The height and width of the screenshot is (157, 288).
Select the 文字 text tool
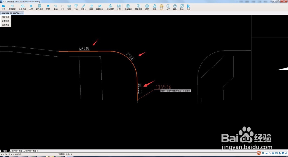(x=76, y=7)
